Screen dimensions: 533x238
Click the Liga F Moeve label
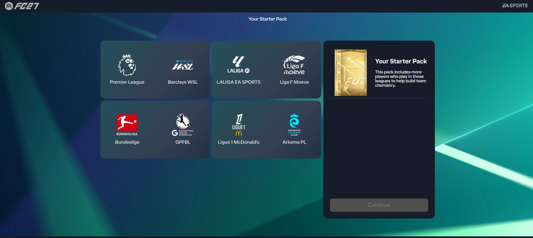click(x=294, y=82)
